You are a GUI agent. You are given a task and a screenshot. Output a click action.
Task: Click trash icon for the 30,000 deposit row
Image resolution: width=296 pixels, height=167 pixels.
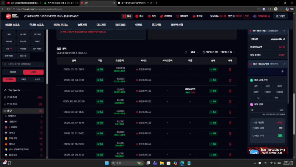(x=230, y=90)
